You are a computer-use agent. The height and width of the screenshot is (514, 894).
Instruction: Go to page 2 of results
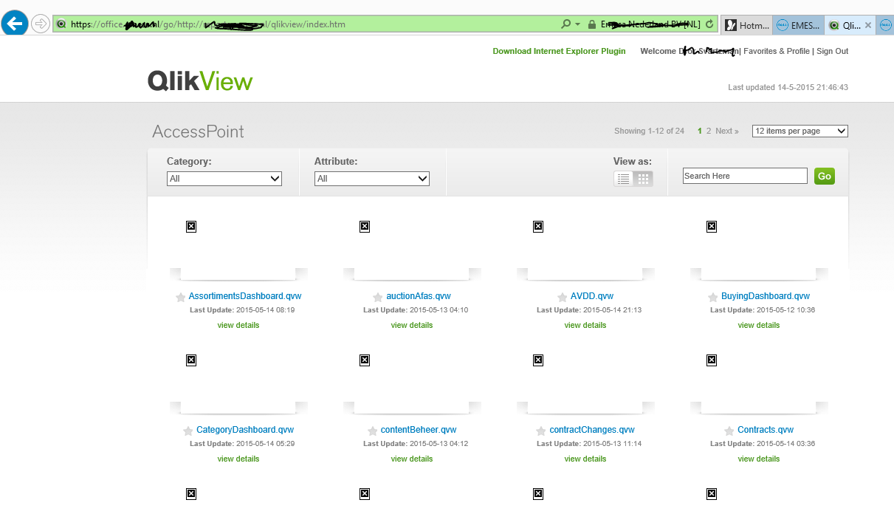[709, 131]
